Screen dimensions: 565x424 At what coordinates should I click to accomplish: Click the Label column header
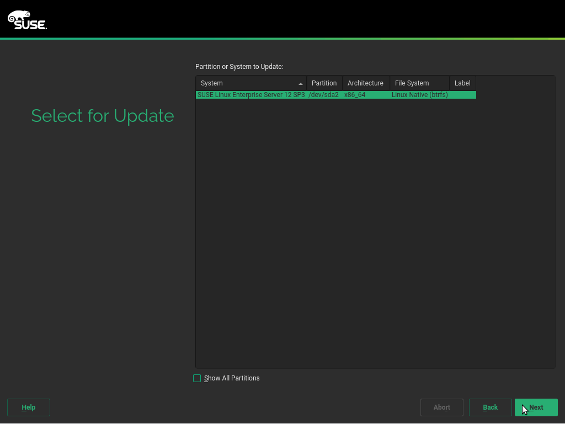462,83
